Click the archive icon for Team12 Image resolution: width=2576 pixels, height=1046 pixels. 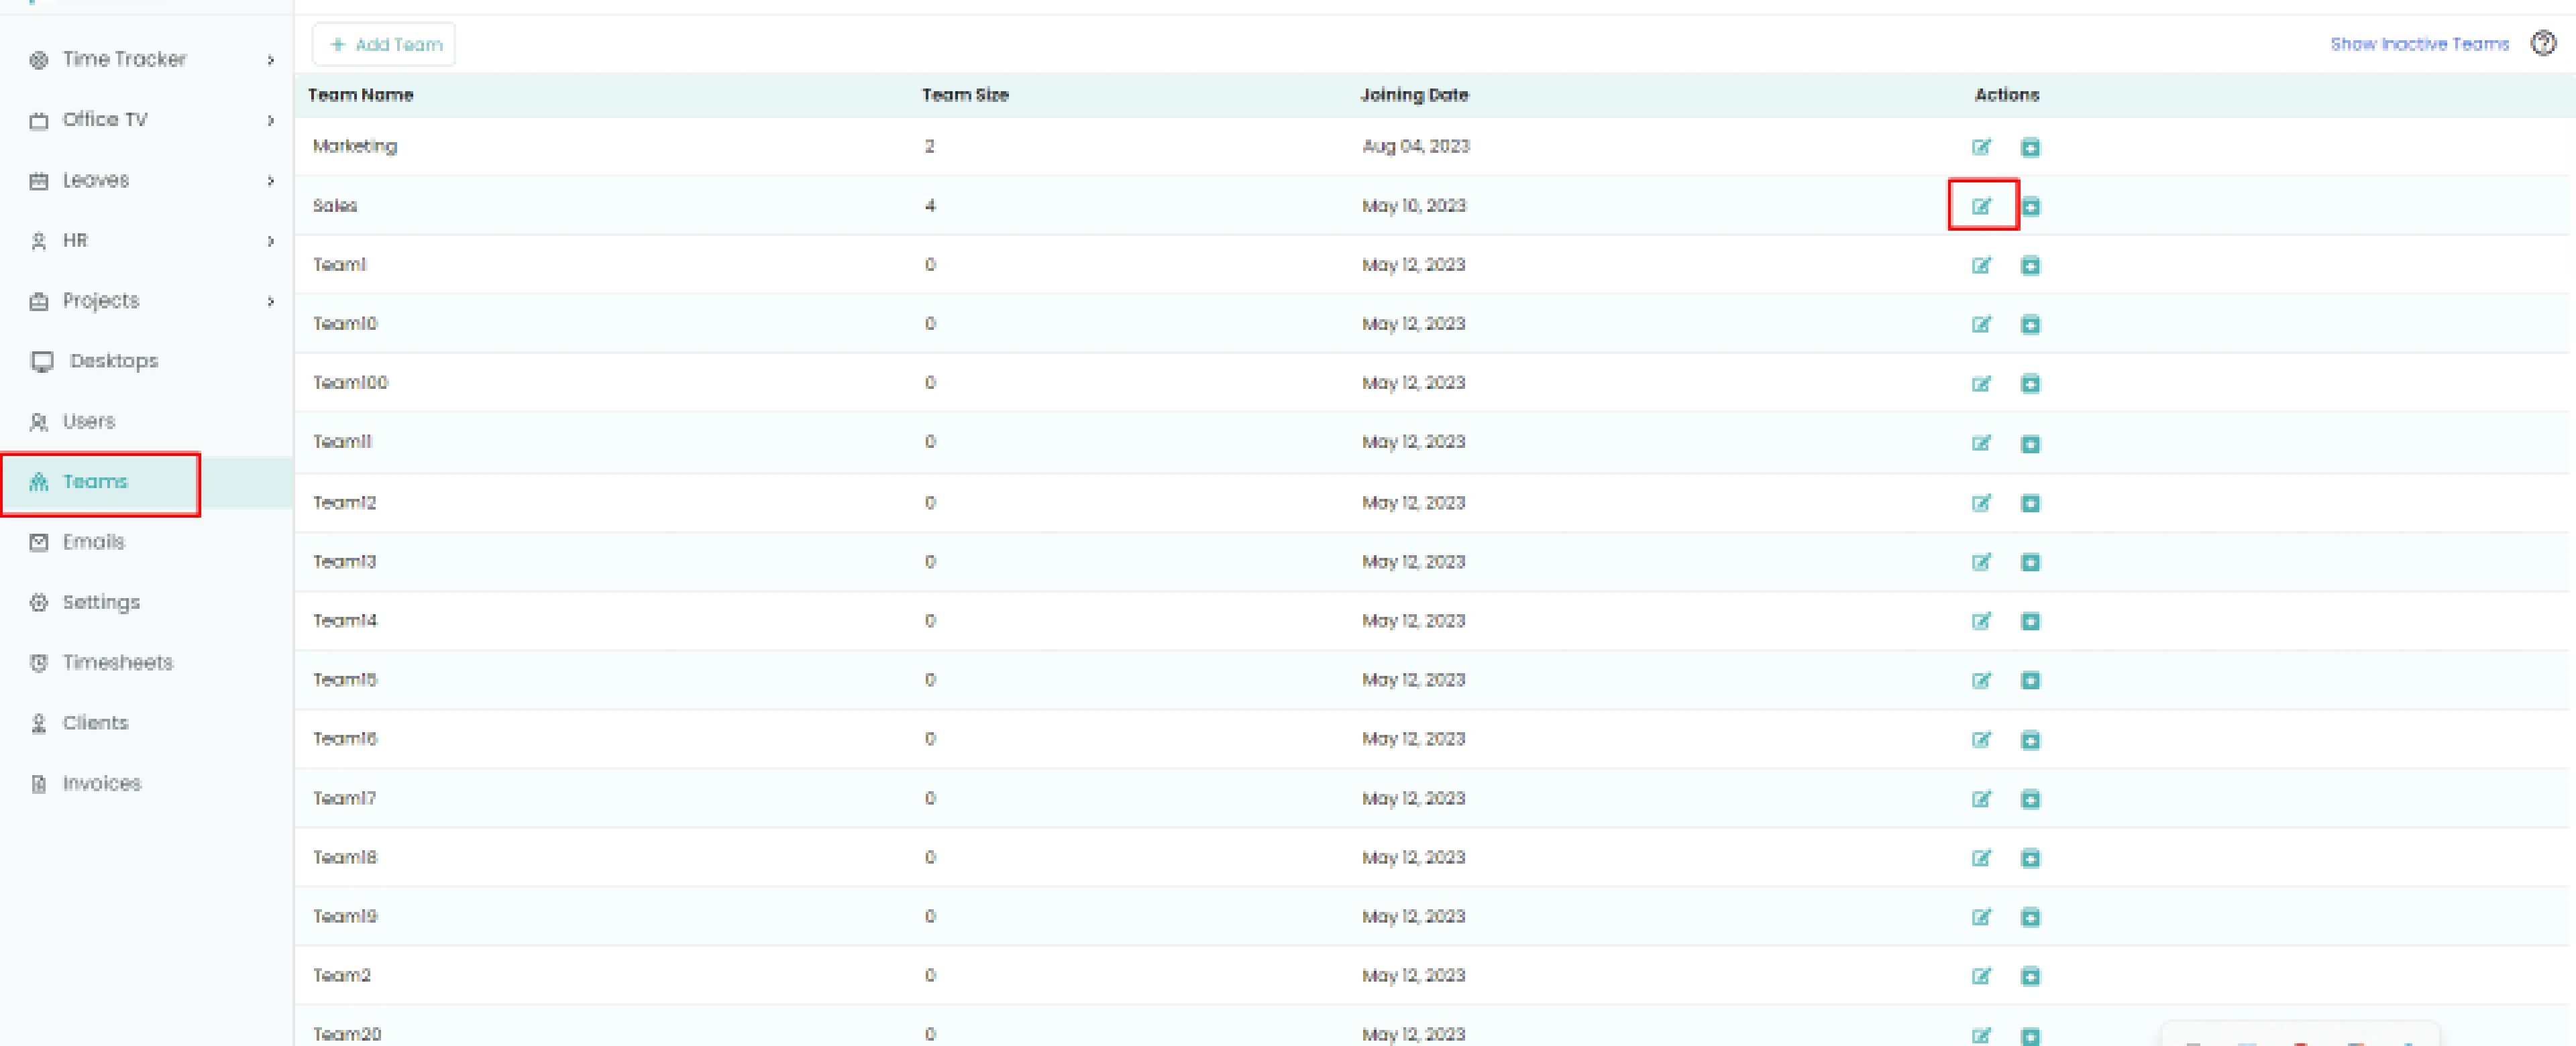(x=2030, y=502)
